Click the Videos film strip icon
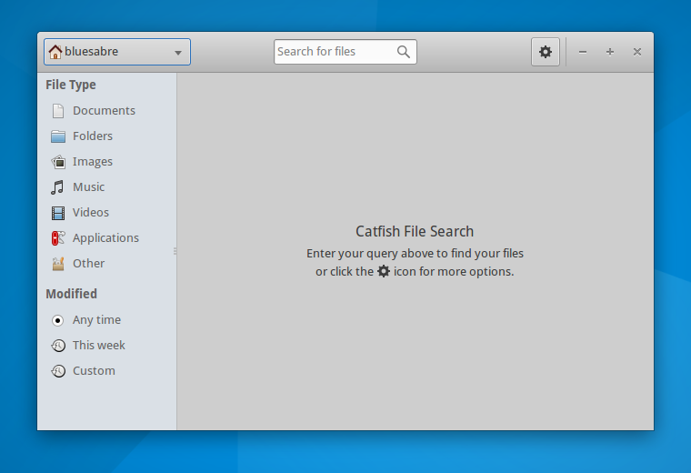 [58, 213]
